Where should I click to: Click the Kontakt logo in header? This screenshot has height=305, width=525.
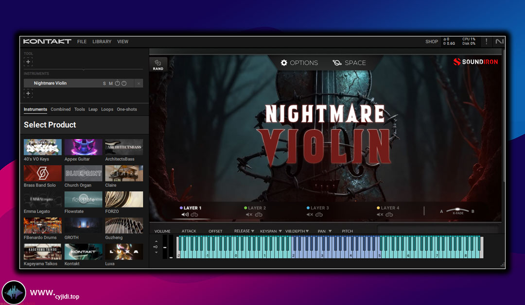47,41
